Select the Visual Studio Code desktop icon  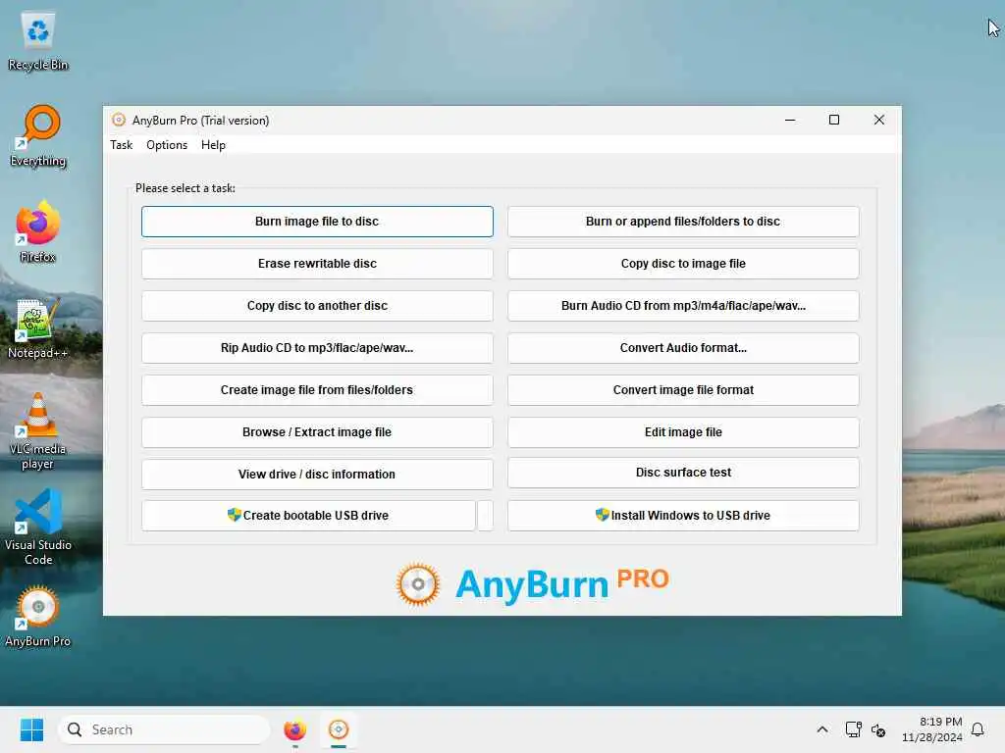coord(38,527)
